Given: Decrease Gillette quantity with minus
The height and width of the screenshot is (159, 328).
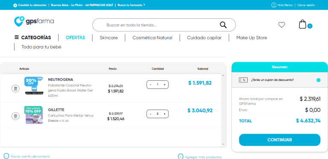Looking at the screenshot, I should (150, 114).
